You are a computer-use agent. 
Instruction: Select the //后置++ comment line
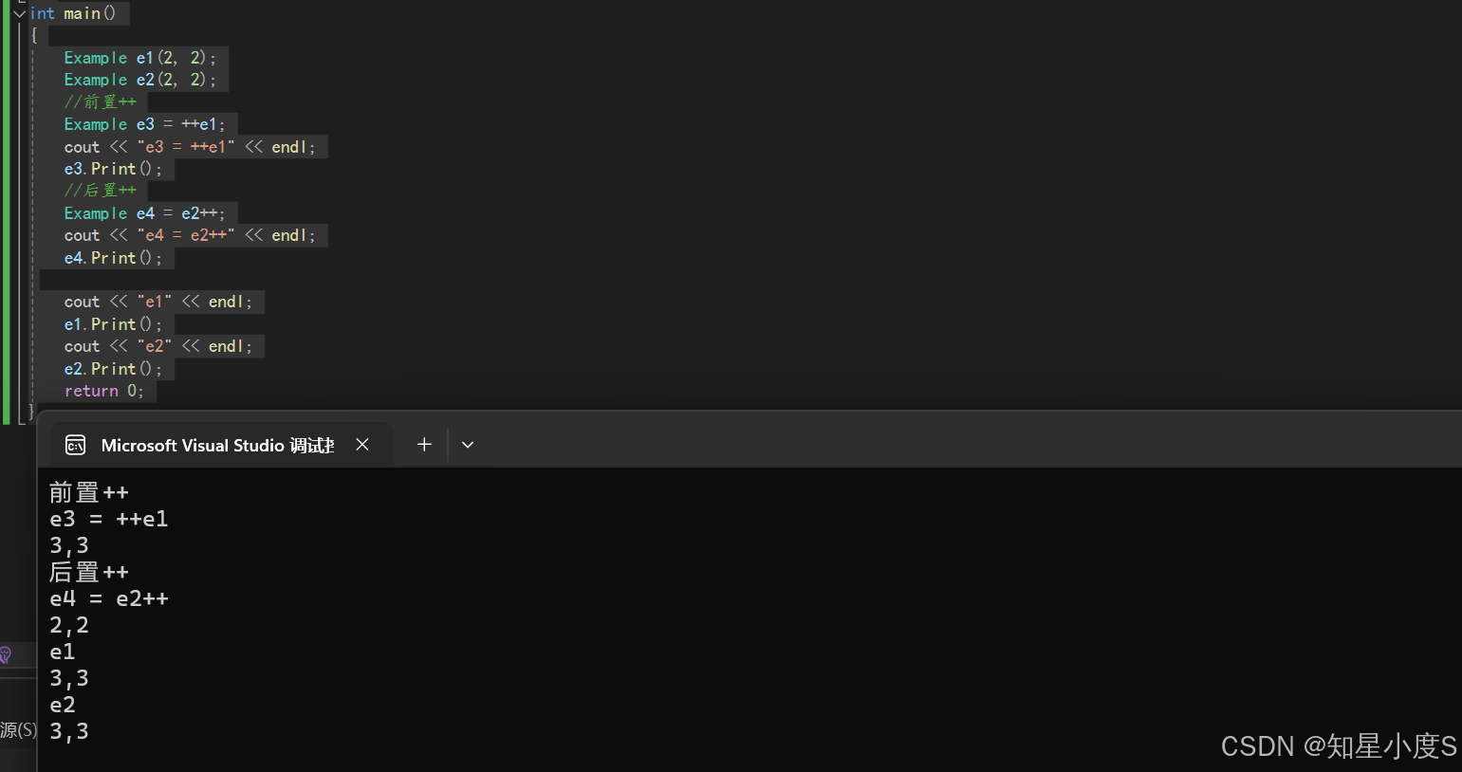[x=101, y=191]
